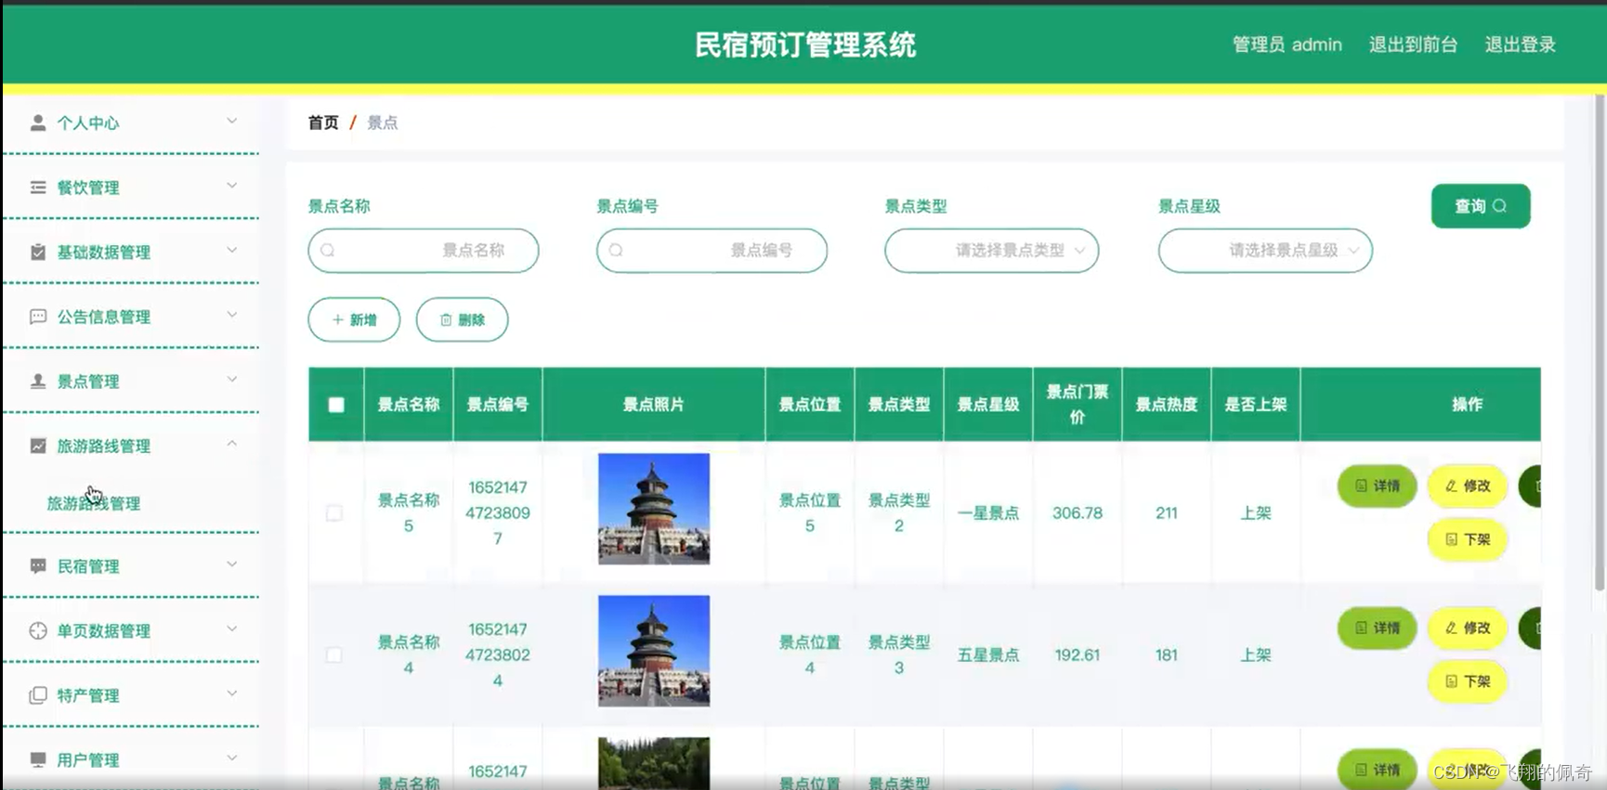Open the 请选择景点类型 dropdown
The width and height of the screenshot is (1607, 790).
click(992, 251)
